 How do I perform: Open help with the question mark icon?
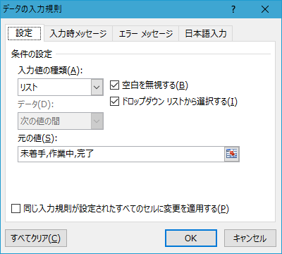tap(233, 9)
